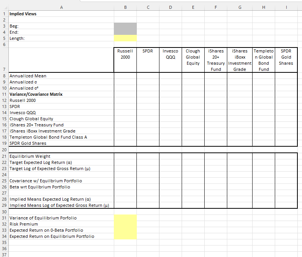Select 'iShares 20+ Treasury Fund' row label

click(x=61, y=125)
